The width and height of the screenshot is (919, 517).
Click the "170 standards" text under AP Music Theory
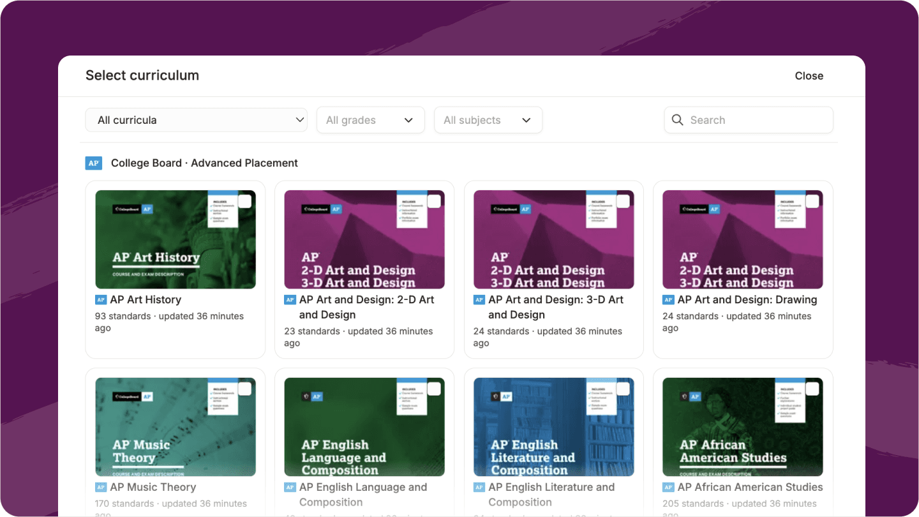125,504
